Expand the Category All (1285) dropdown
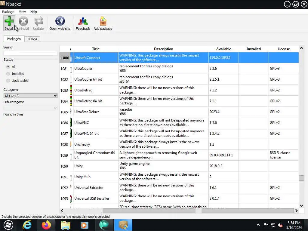Viewport: 308px width, 231px height. click(30, 96)
